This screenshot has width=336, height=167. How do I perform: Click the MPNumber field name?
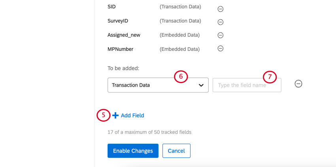[x=120, y=49]
